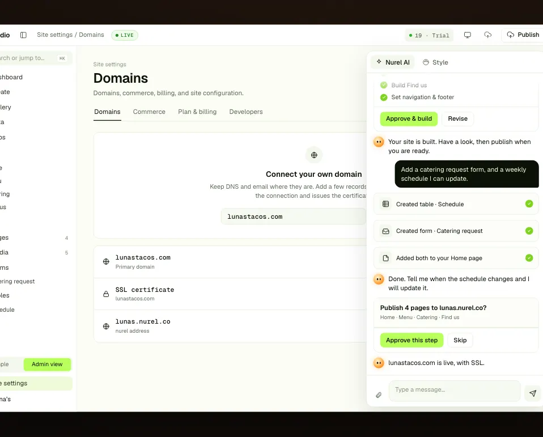The height and width of the screenshot is (437, 543).
Task: Click the Primary domain label under lunastacos.com
Action: point(135,267)
